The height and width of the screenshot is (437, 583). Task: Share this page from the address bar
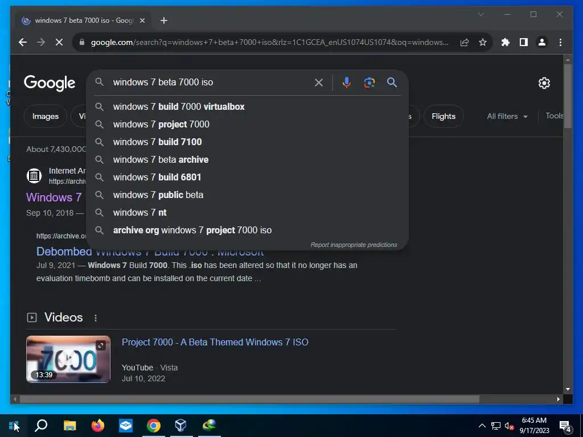tap(465, 42)
